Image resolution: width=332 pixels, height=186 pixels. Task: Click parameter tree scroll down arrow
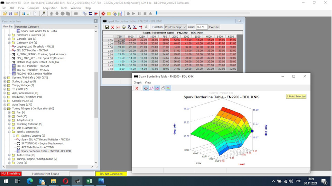coord(96,163)
